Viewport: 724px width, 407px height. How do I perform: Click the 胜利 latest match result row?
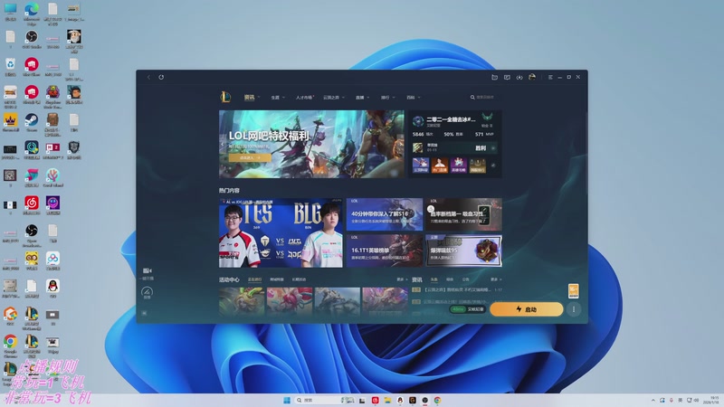(454, 147)
